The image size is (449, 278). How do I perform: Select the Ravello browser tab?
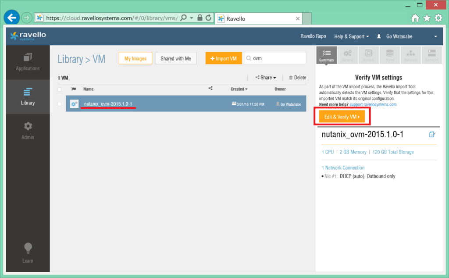258,18
